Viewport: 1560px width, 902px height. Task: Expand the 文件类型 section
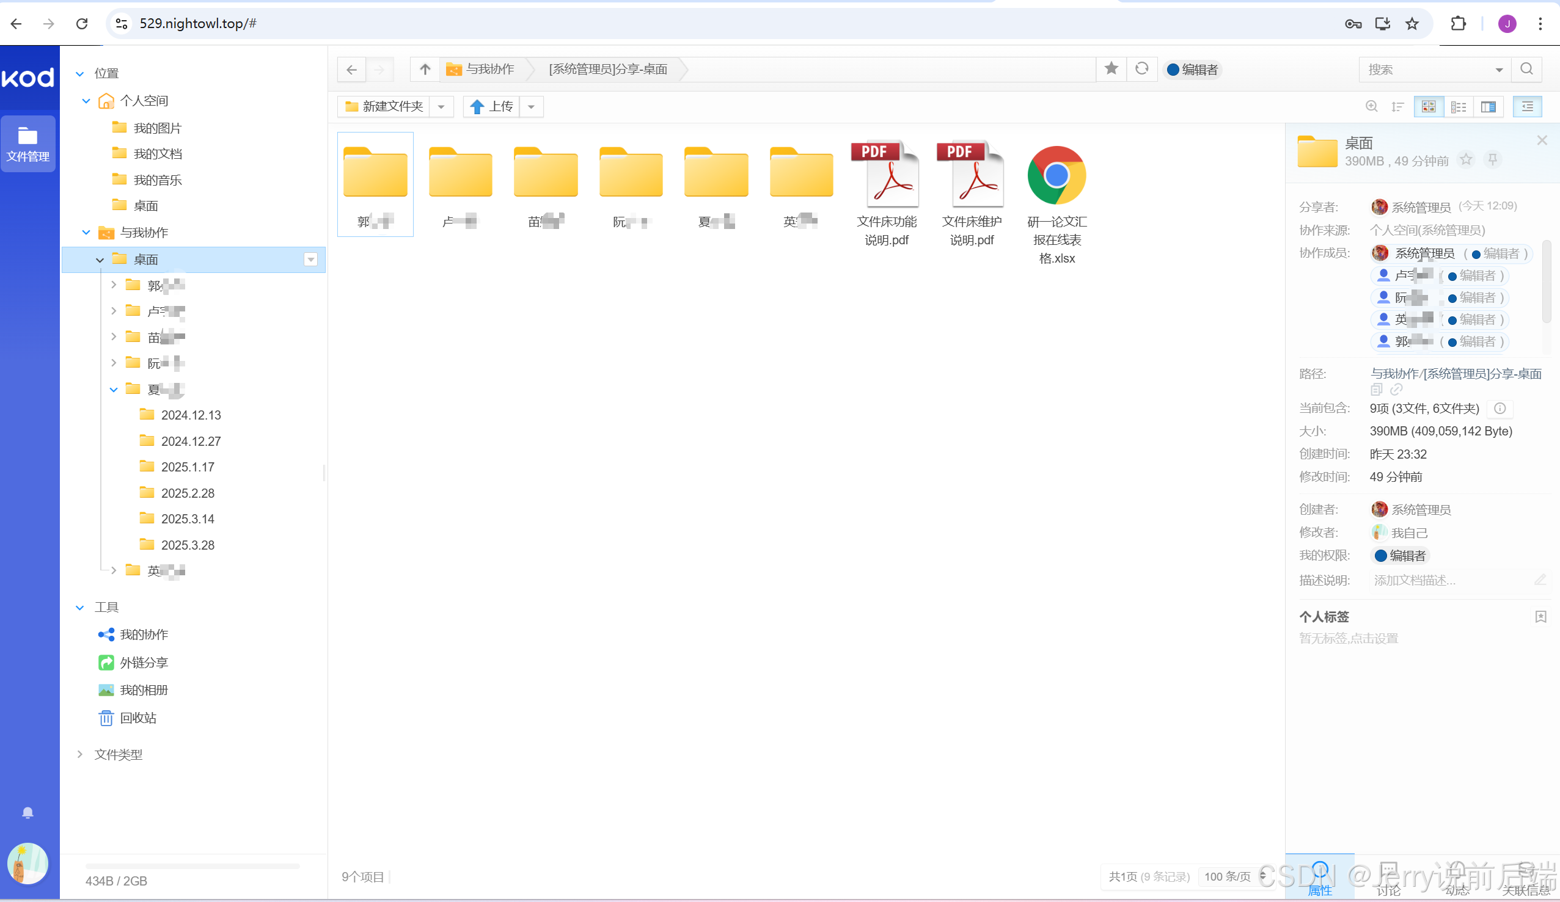tap(117, 754)
